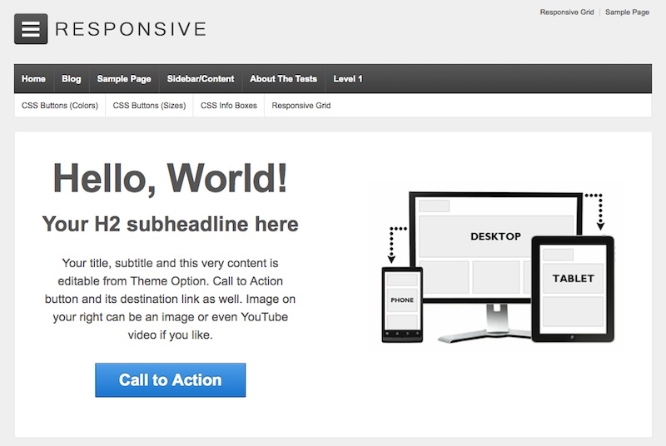The height and width of the screenshot is (446, 666).
Task: Select CSS Info Boxes sub-menu link
Action: [229, 106]
